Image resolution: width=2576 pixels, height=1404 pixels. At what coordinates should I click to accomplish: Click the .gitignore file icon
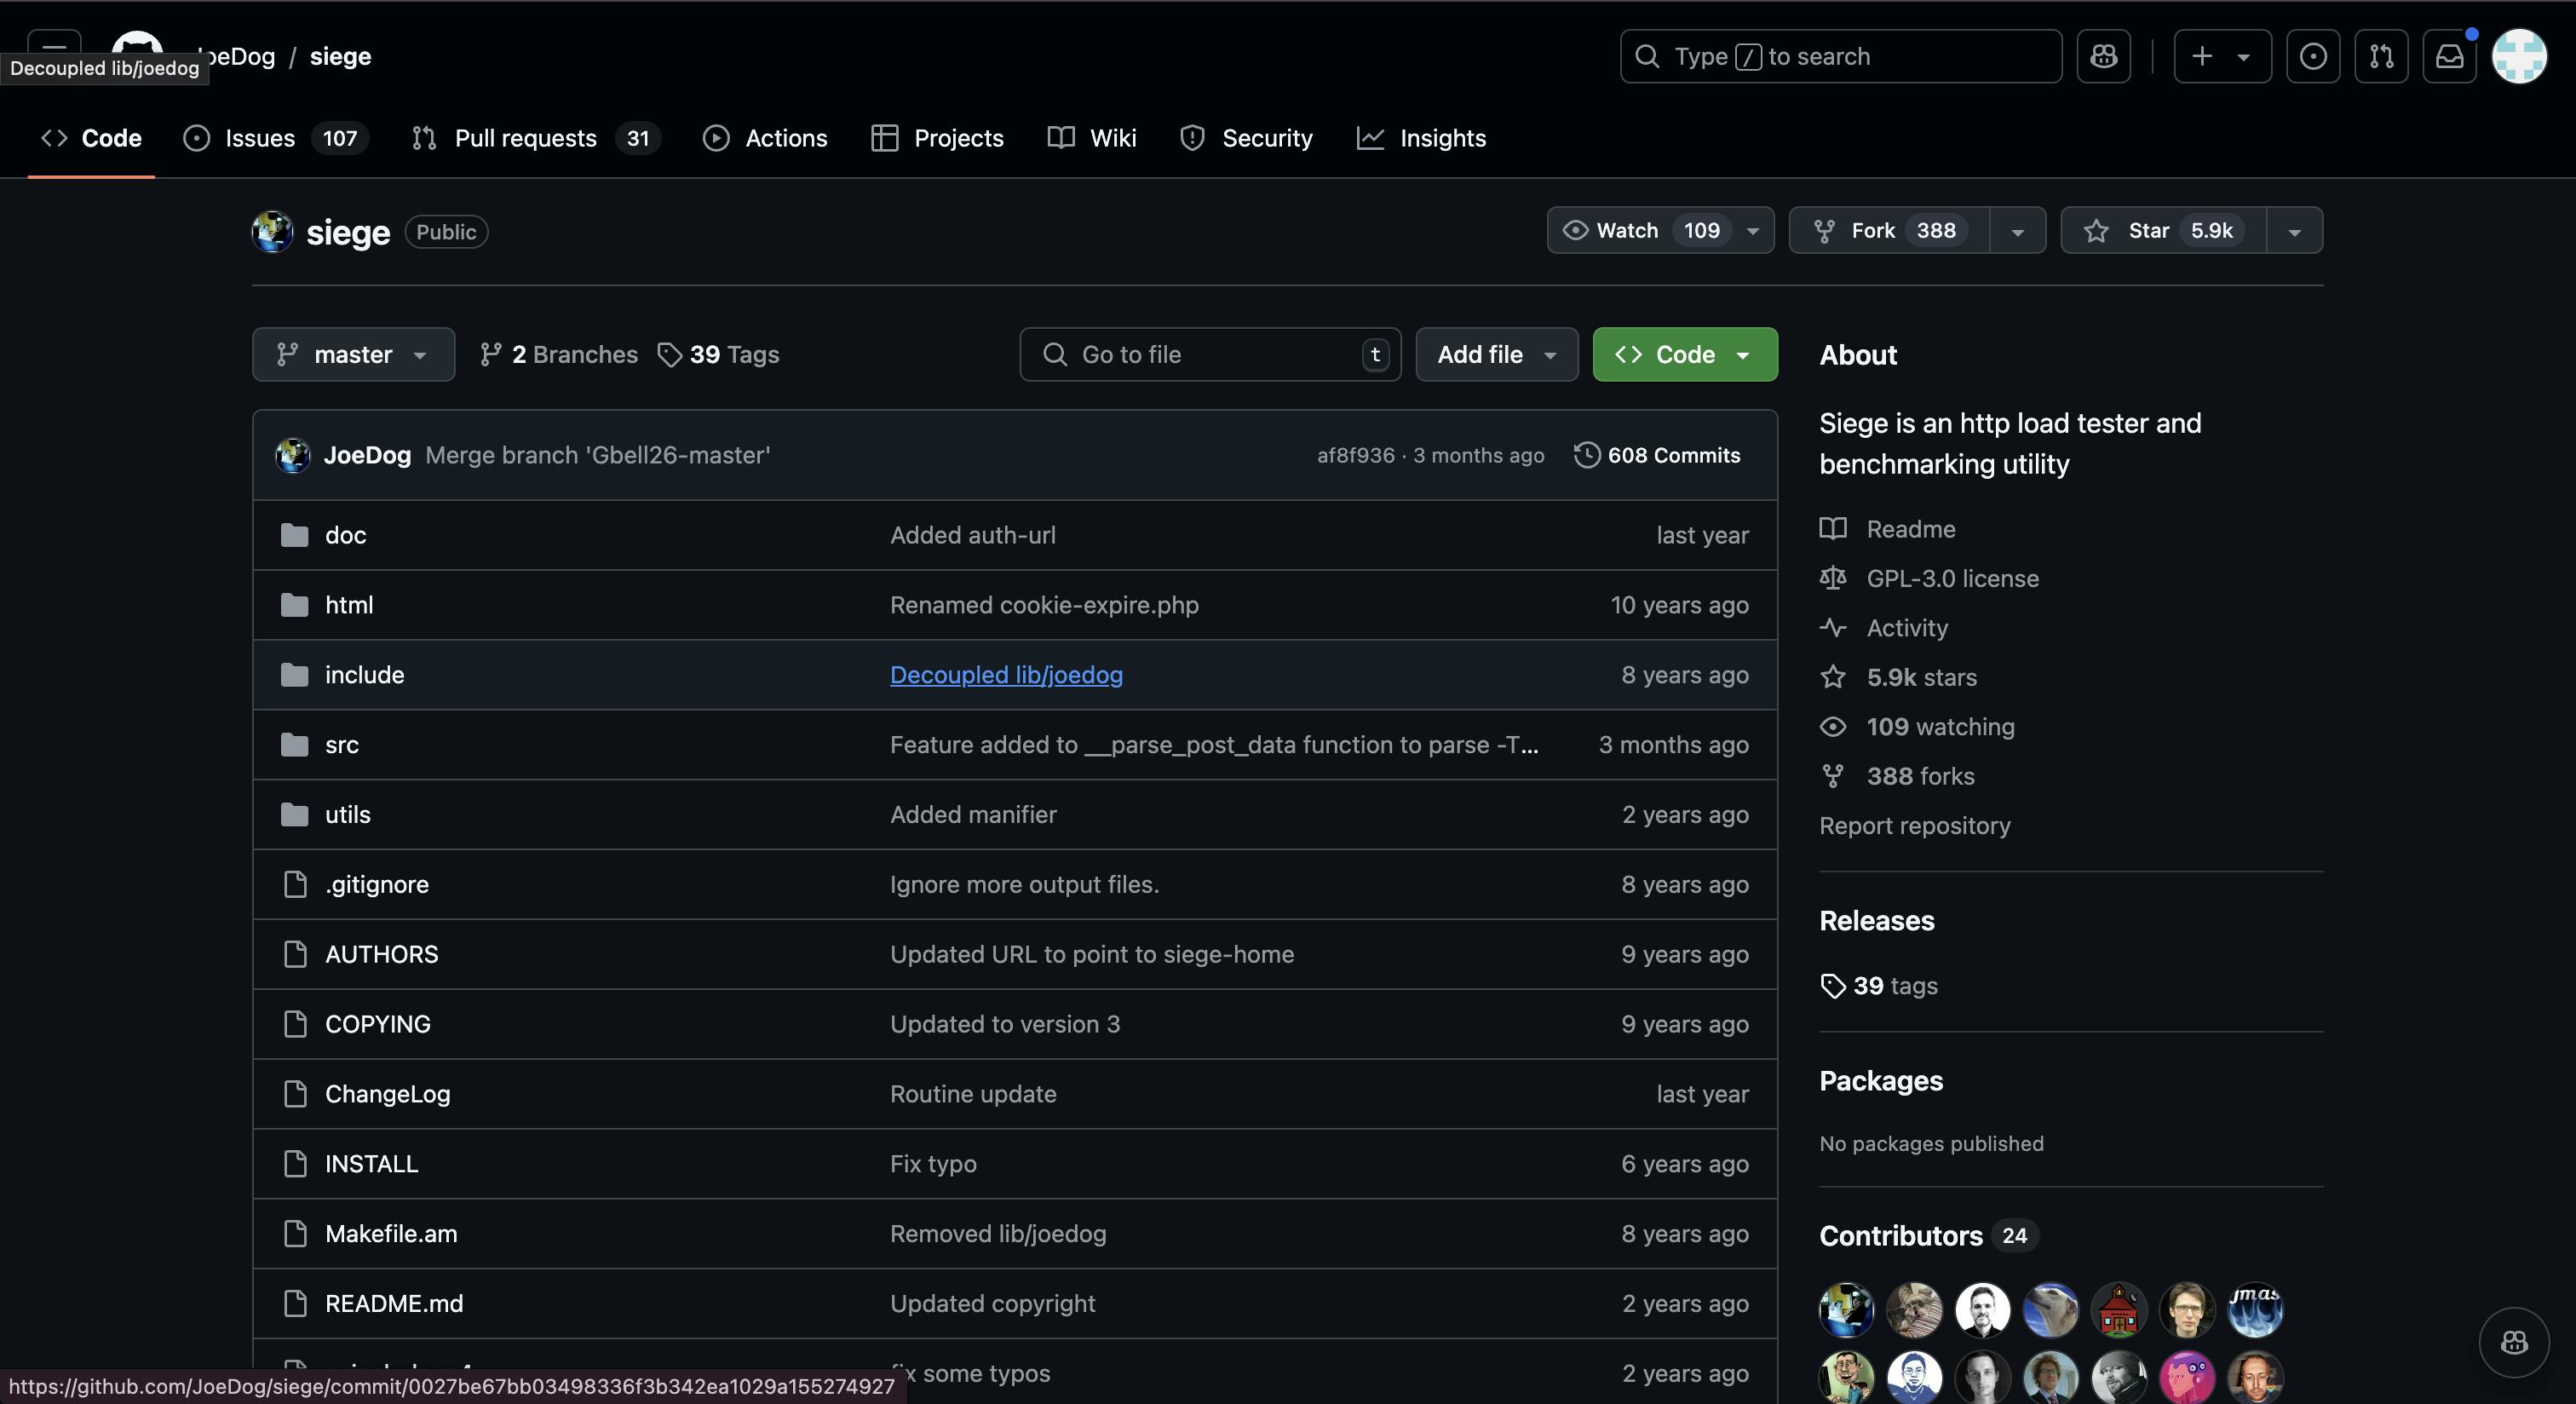pos(295,884)
